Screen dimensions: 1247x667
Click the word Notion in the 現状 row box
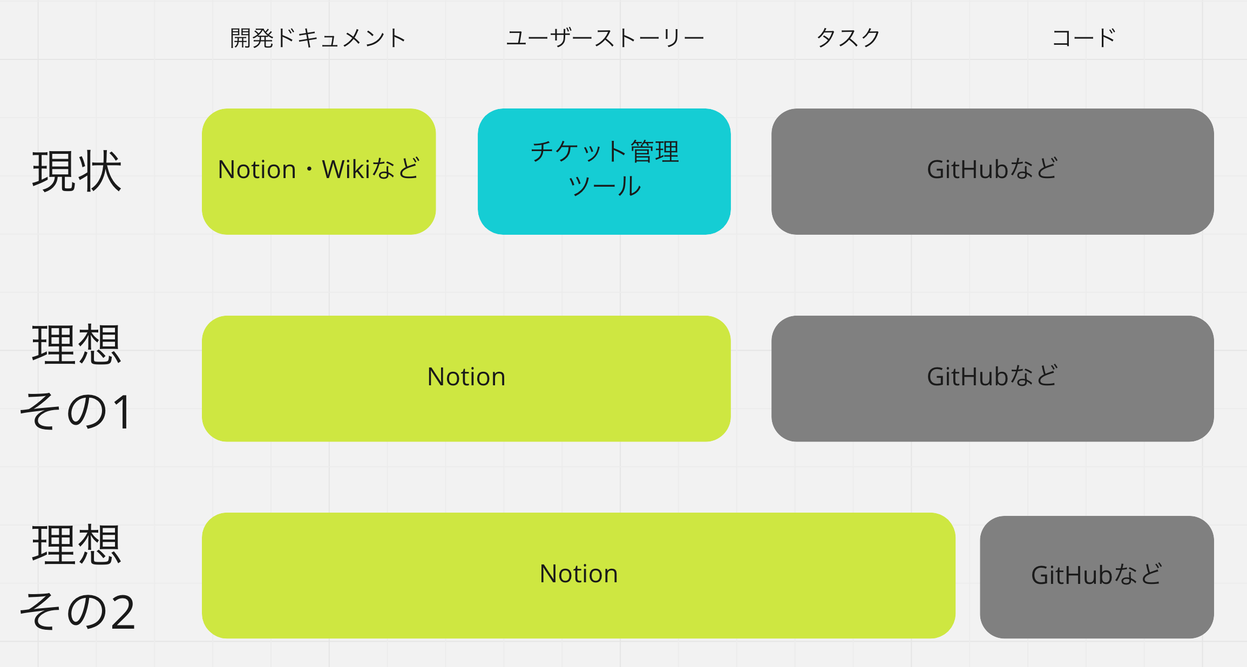click(x=257, y=169)
